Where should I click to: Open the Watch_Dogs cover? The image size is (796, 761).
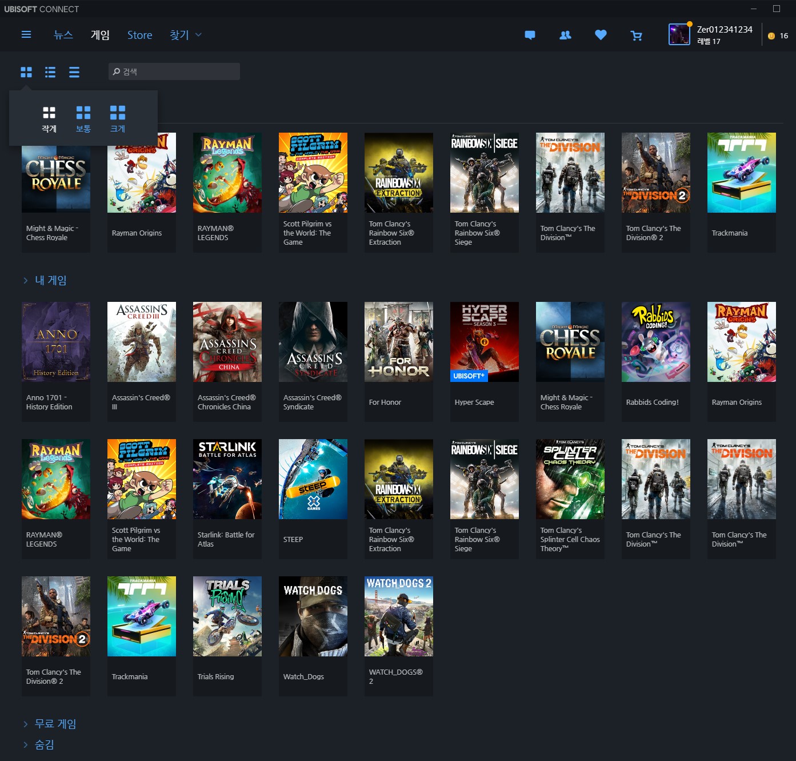click(x=313, y=616)
